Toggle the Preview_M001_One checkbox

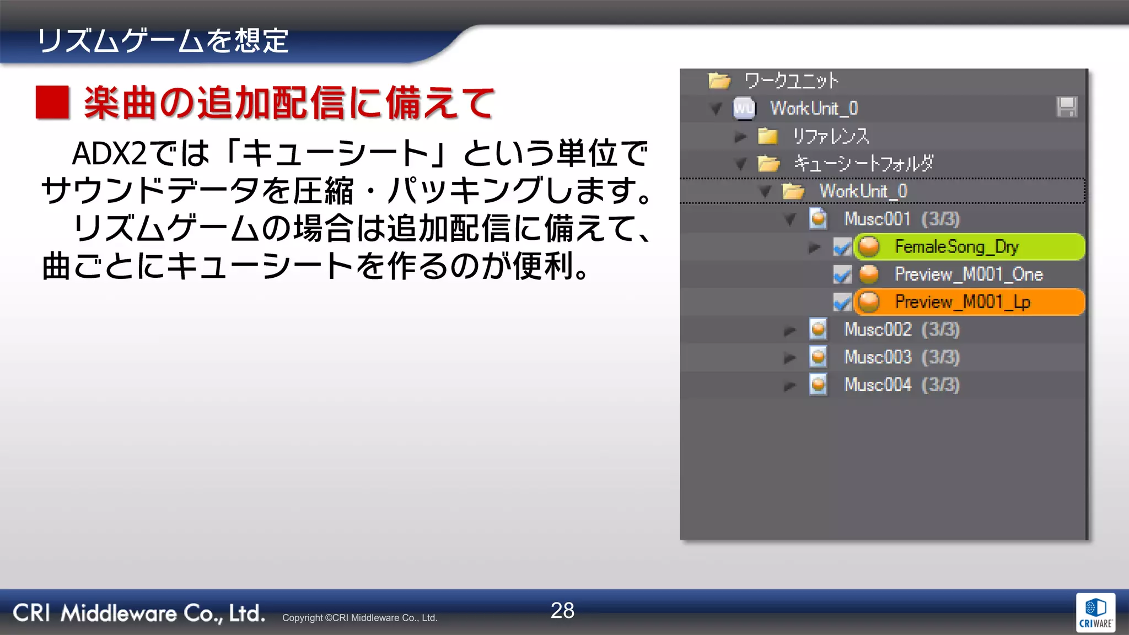pos(842,274)
